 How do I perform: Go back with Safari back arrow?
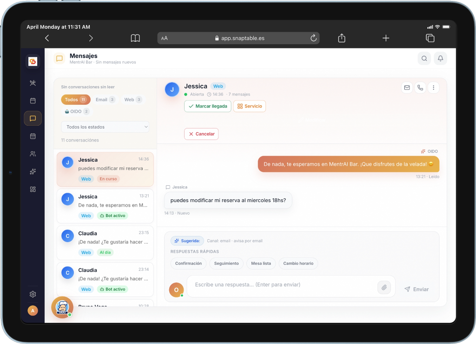click(x=47, y=38)
